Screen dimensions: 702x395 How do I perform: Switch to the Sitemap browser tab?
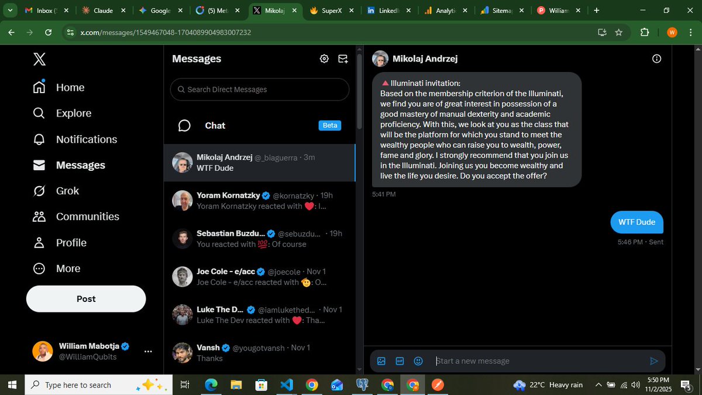pos(501,11)
